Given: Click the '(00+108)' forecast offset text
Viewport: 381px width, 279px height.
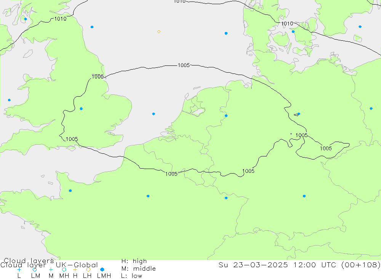Looking at the screenshot, I should [361, 265].
